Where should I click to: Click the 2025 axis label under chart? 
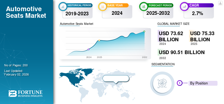[99, 57]
